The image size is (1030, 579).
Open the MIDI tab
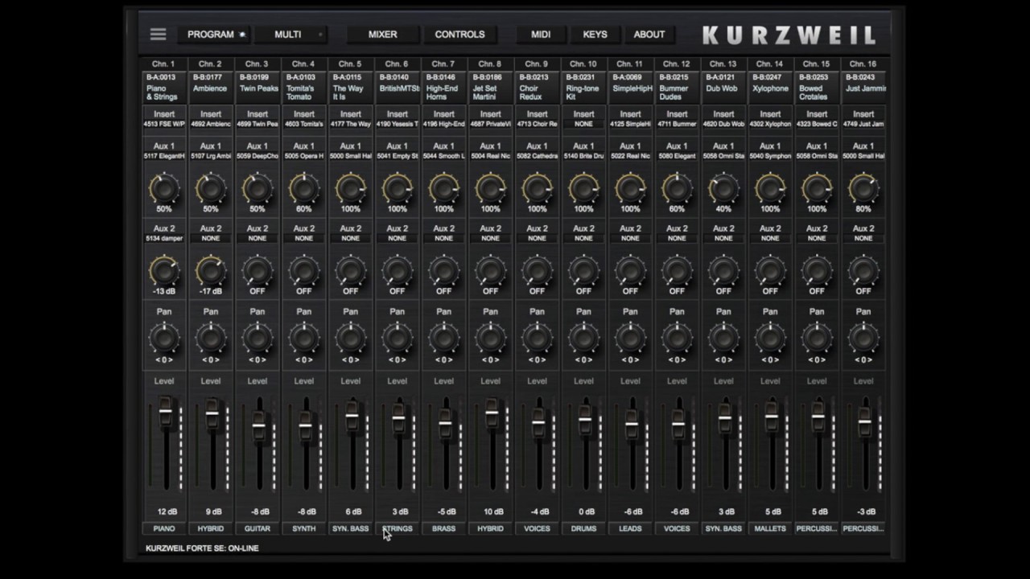coord(541,35)
